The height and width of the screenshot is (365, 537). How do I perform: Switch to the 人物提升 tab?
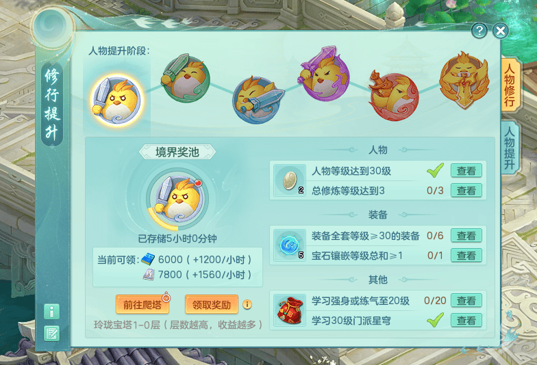(x=510, y=148)
